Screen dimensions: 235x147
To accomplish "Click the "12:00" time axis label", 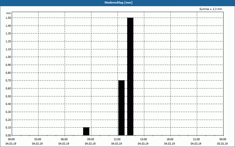I will (117, 139).
